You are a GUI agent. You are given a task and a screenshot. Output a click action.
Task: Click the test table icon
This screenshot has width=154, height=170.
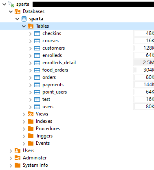tap(37, 99)
